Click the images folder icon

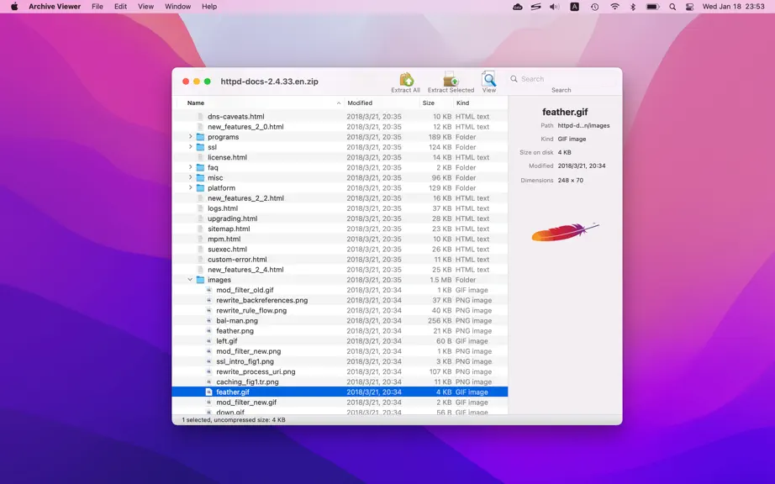click(200, 280)
